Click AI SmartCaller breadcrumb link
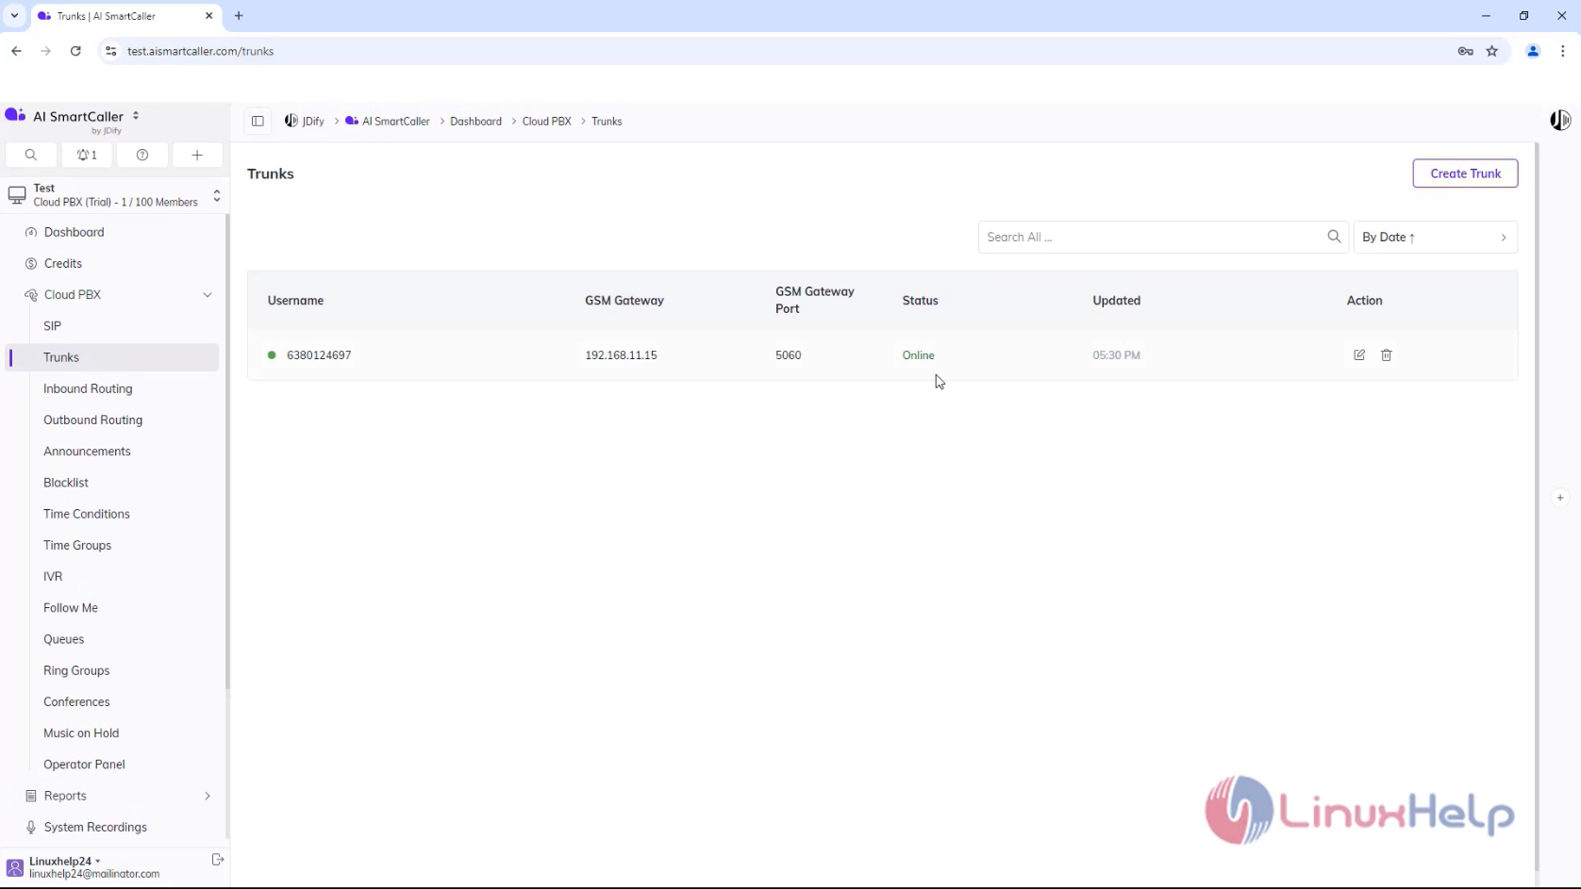This screenshot has width=1581, height=889. point(388,122)
